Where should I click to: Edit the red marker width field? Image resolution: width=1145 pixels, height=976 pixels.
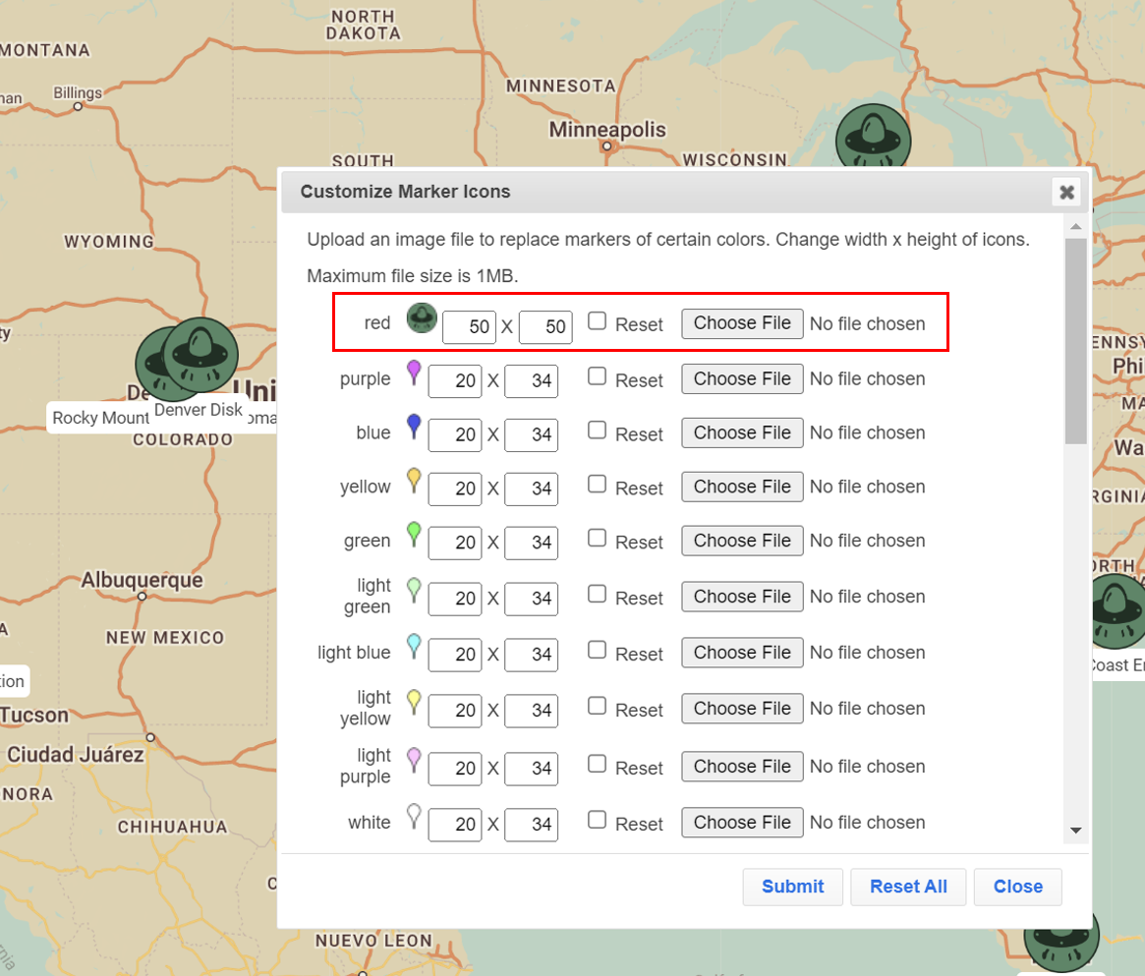(469, 327)
